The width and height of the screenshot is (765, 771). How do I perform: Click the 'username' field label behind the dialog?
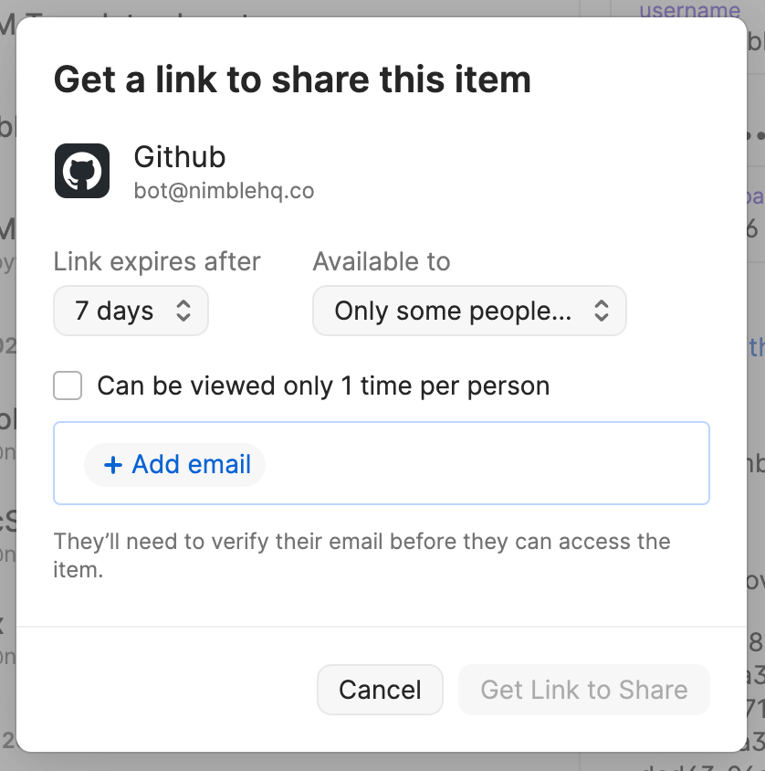tap(689, 11)
